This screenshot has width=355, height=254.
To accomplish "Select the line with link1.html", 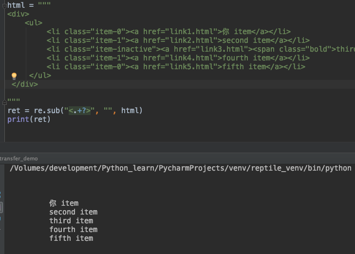I will (x=168, y=32).
